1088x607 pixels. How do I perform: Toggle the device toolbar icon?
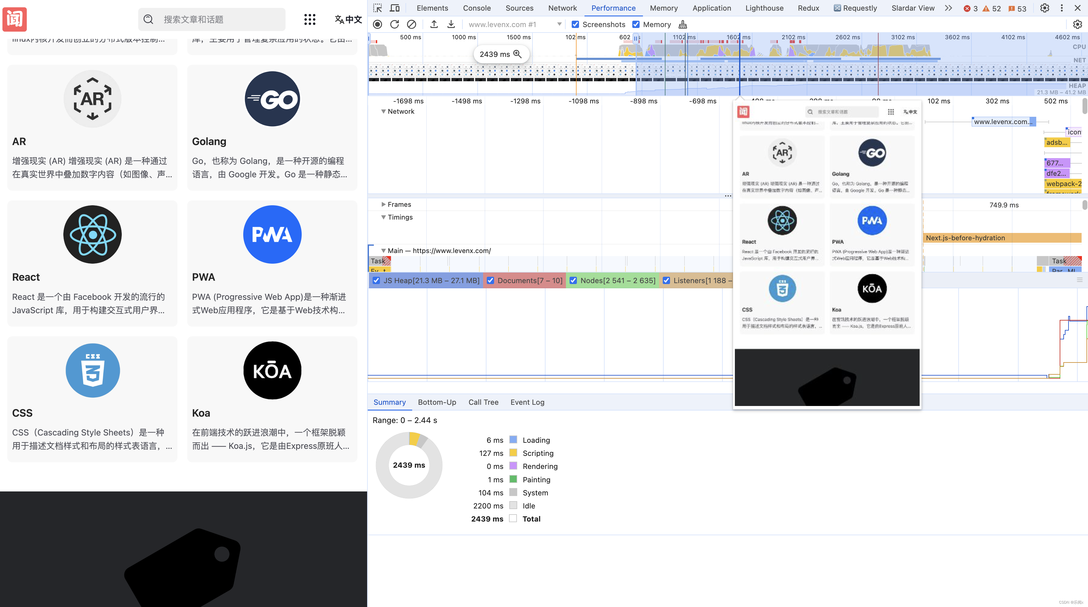[x=395, y=8]
